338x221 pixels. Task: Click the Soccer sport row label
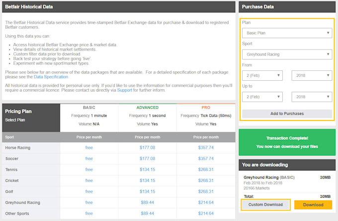pos(12,159)
